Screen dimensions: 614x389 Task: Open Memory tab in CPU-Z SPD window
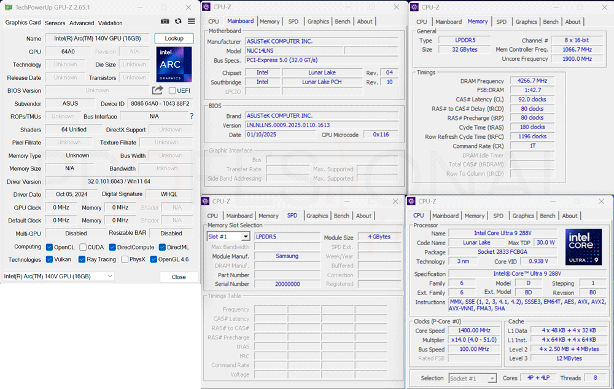tap(268, 216)
